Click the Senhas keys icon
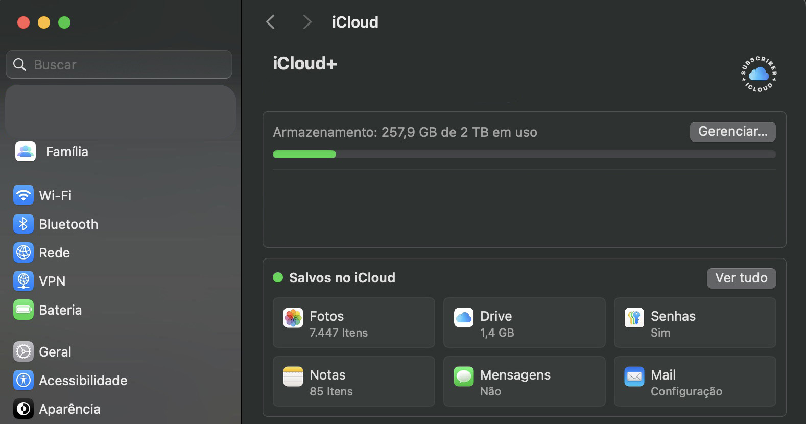 (634, 318)
